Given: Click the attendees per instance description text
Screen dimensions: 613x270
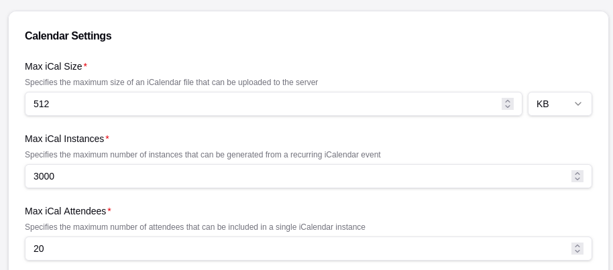Looking at the screenshot, I should click(195, 227).
